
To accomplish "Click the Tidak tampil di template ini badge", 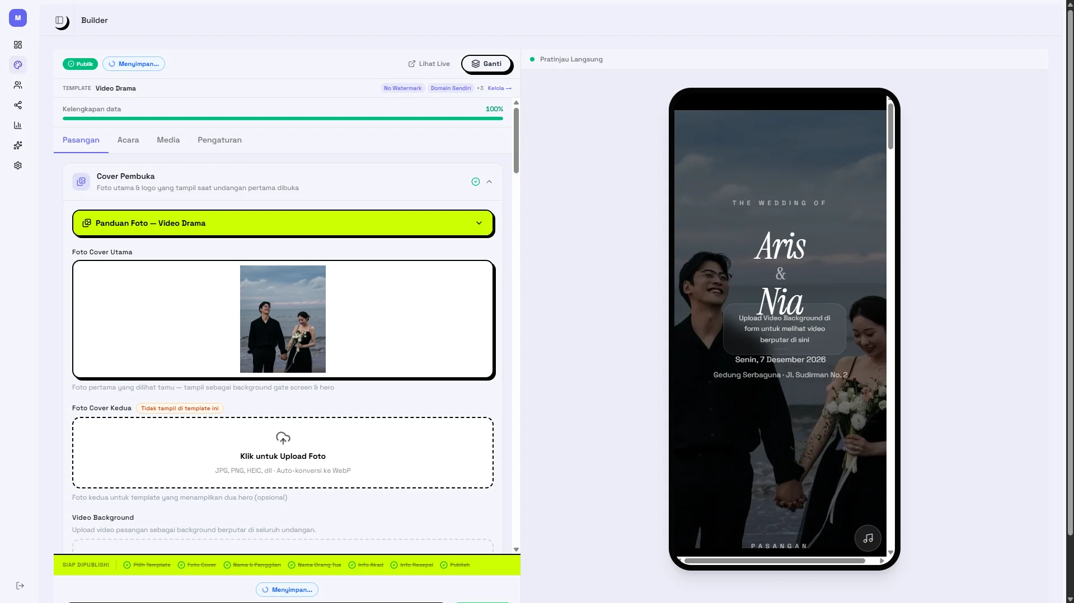I will pos(180,409).
